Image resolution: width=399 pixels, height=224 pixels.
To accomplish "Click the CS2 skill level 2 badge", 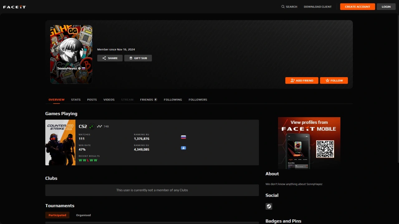I will (92, 126).
